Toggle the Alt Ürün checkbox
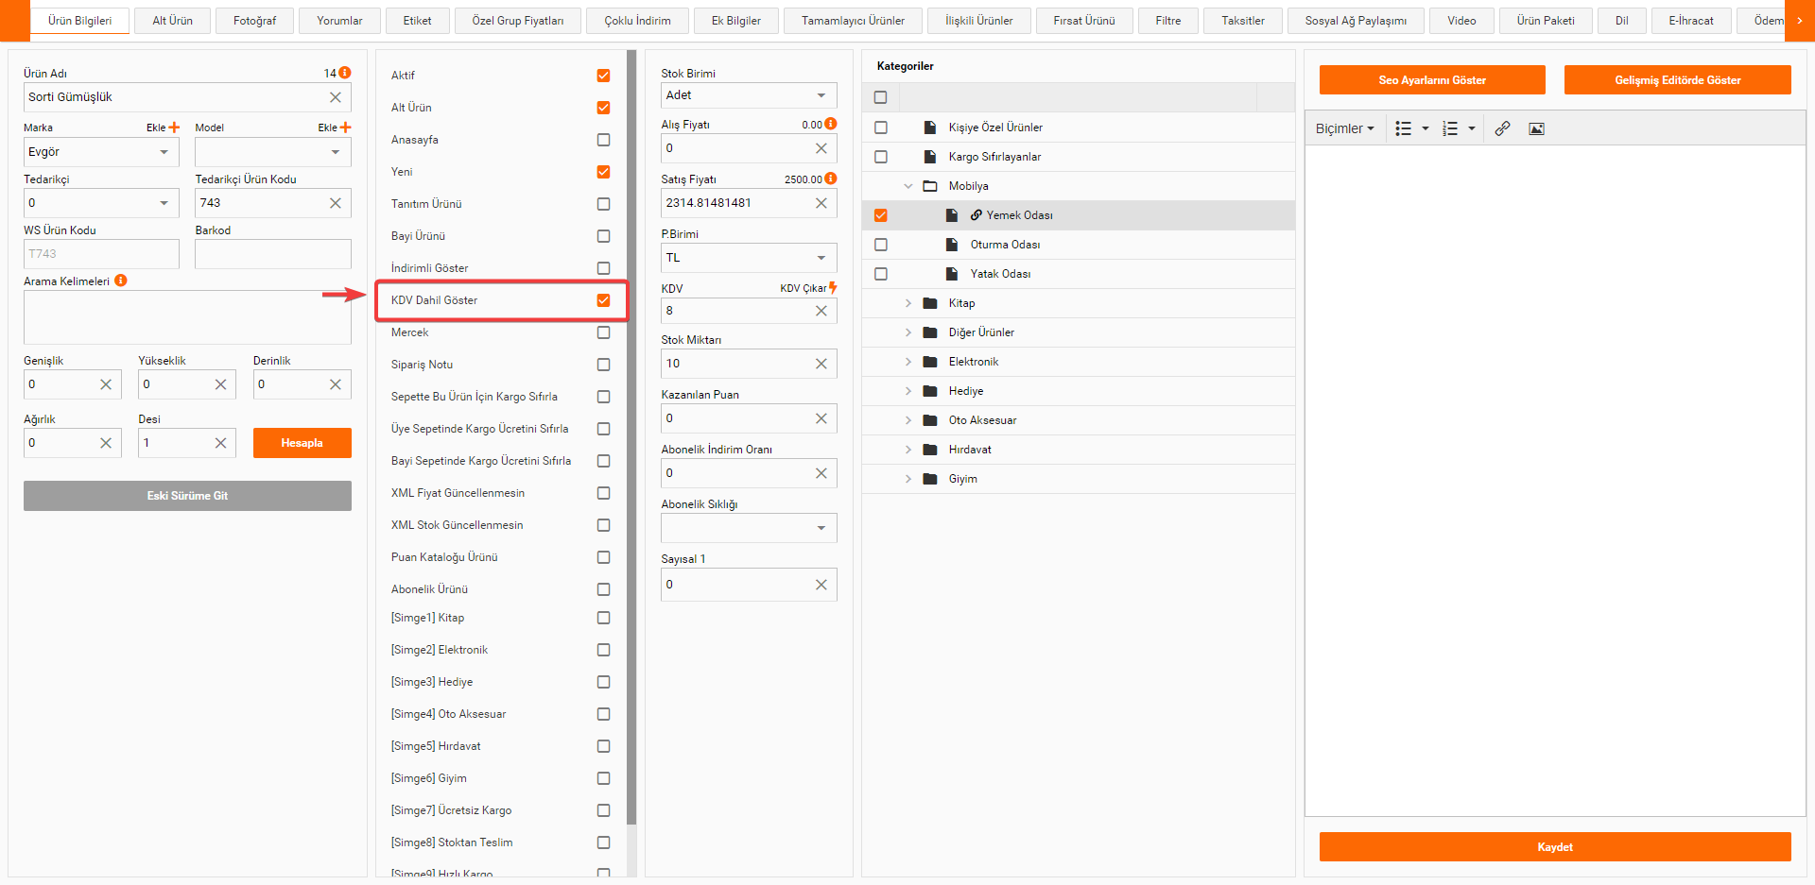This screenshot has width=1815, height=885. coord(603,108)
